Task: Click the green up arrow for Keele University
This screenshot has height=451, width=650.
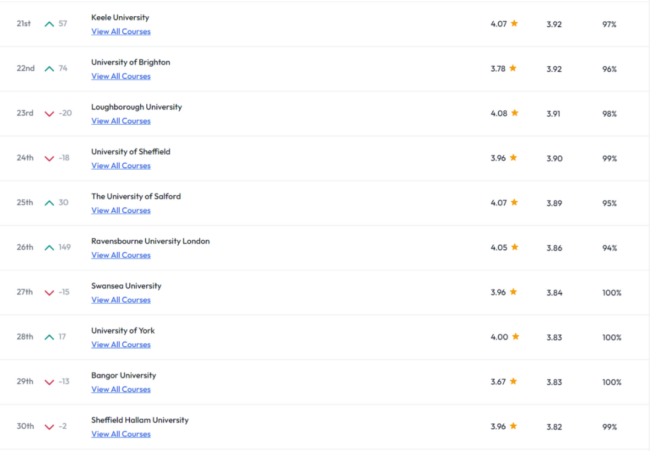Action: (x=49, y=24)
